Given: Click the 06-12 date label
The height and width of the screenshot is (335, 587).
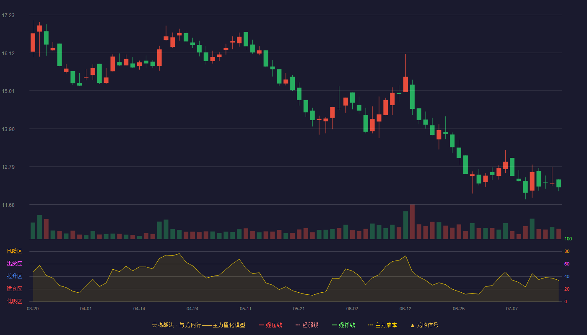Looking at the screenshot, I should click(x=405, y=309).
